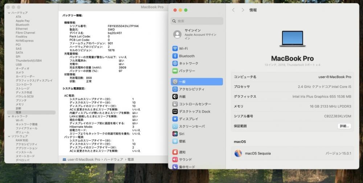Click battery serial number F8Y9355043VJ7PYAK
This screenshot has width=363, height=183.
point(123,26)
